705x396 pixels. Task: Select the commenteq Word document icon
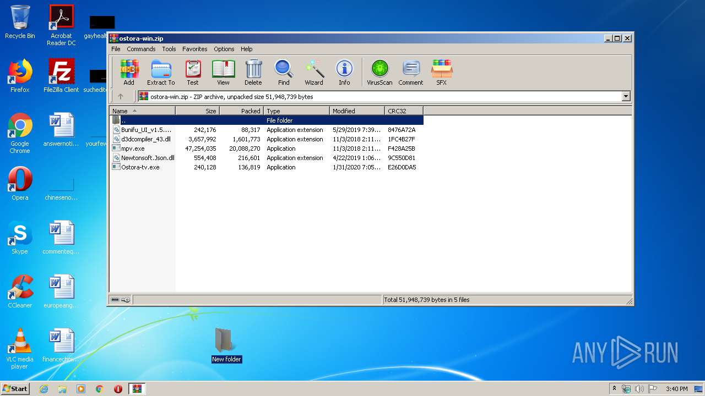coord(61,238)
